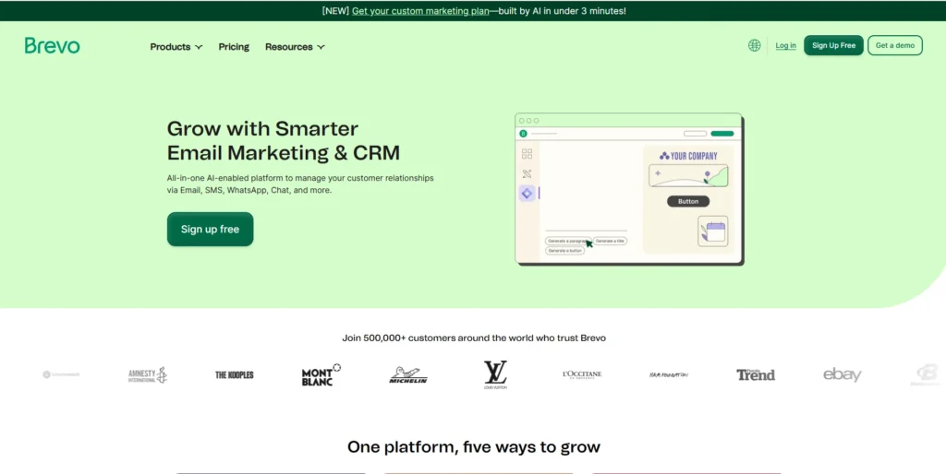Image resolution: width=946 pixels, height=474 pixels.
Task: Expand the Resources menu
Action: tap(295, 47)
